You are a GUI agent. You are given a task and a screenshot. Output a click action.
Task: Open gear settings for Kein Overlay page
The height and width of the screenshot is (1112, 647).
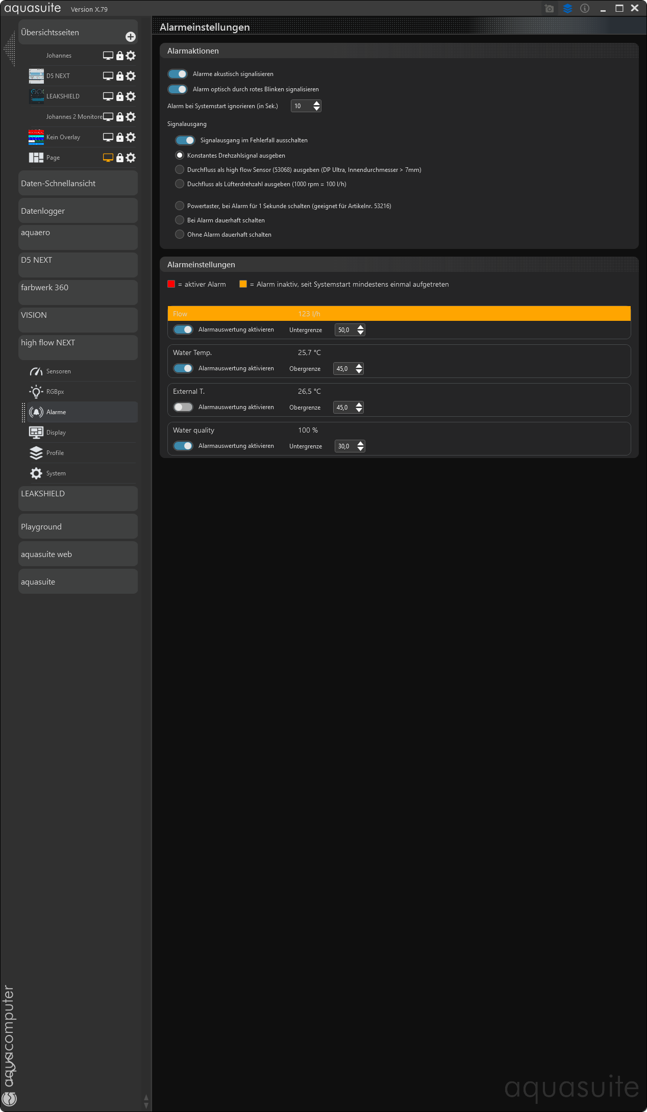pos(131,137)
